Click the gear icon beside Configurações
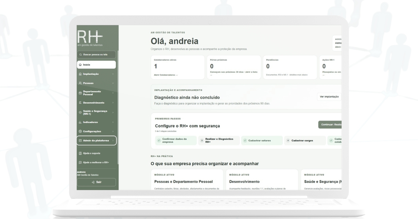This screenshot has width=418, height=219. 80,131
